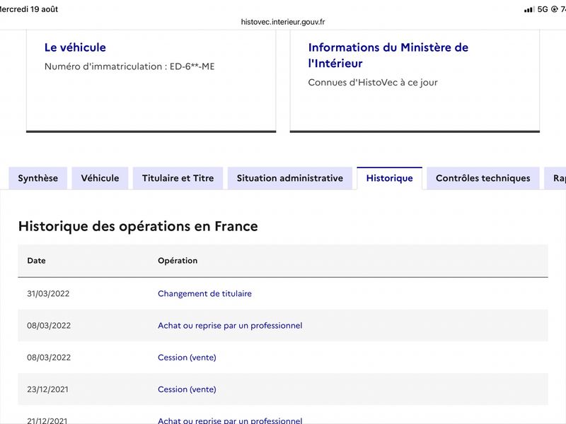Click Cession (vente) dated 23/12/2021

(187, 389)
